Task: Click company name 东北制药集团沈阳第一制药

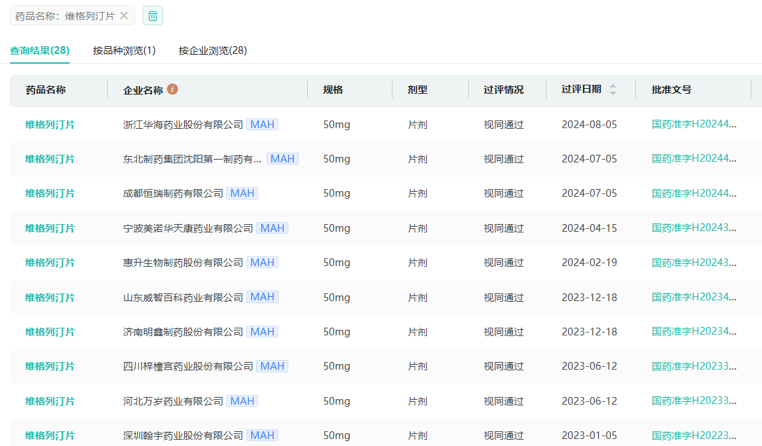Action: (x=192, y=159)
